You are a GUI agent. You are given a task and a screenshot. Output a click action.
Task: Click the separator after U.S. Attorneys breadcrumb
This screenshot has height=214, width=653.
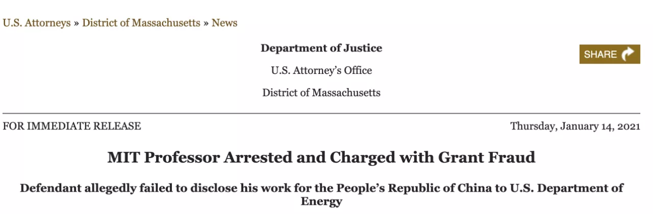(77, 23)
